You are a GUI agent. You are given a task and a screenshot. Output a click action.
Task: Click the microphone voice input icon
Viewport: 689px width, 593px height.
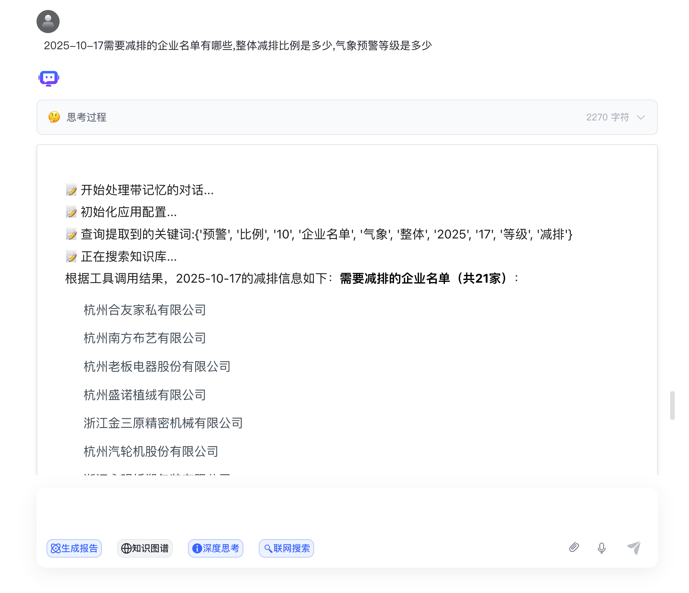(601, 548)
